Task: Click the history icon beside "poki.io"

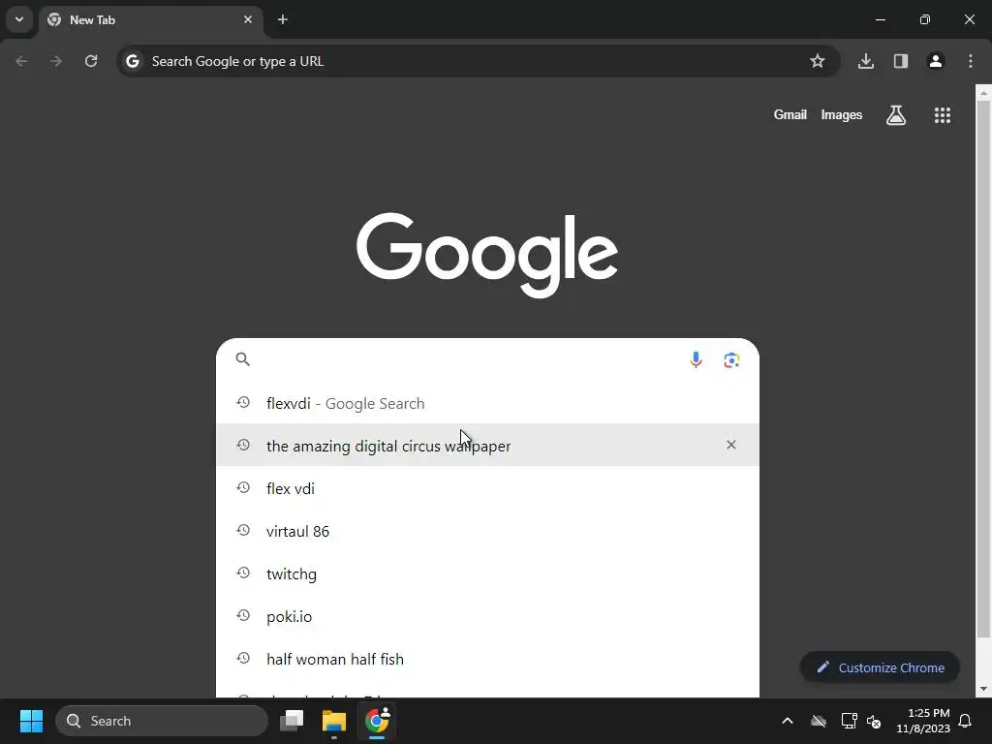Action: point(243,615)
